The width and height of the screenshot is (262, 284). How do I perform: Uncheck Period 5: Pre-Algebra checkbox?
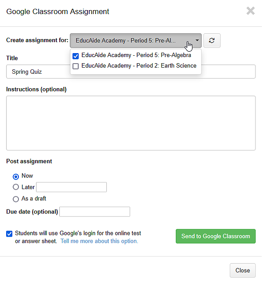click(x=76, y=56)
